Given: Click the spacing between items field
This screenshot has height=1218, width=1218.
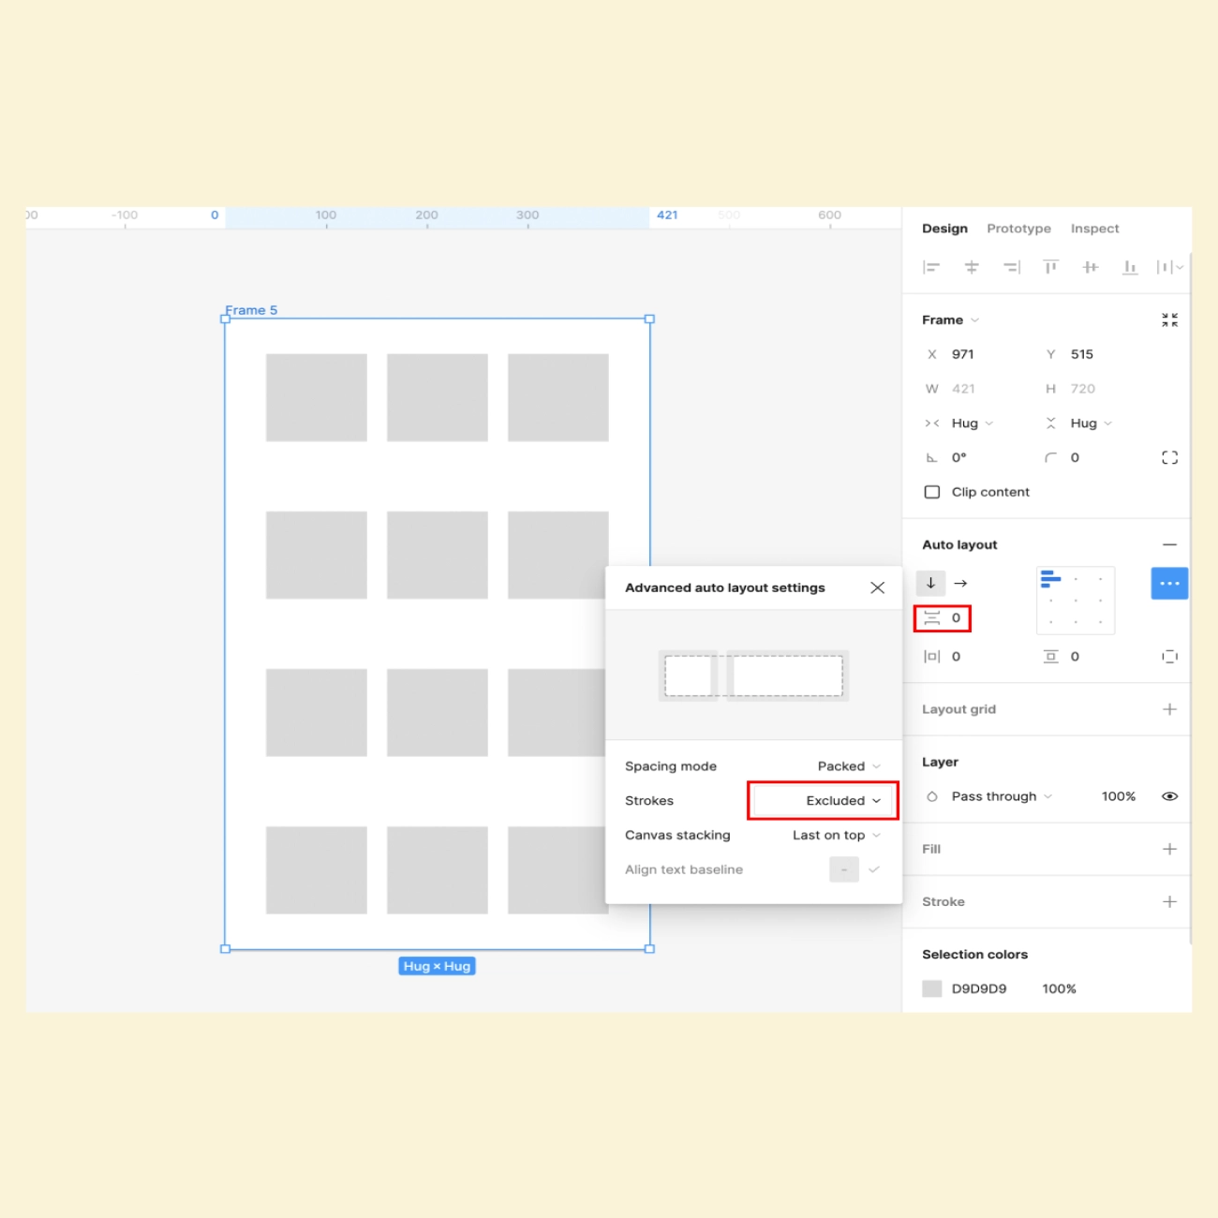Looking at the screenshot, I should [x=943, y=618].
